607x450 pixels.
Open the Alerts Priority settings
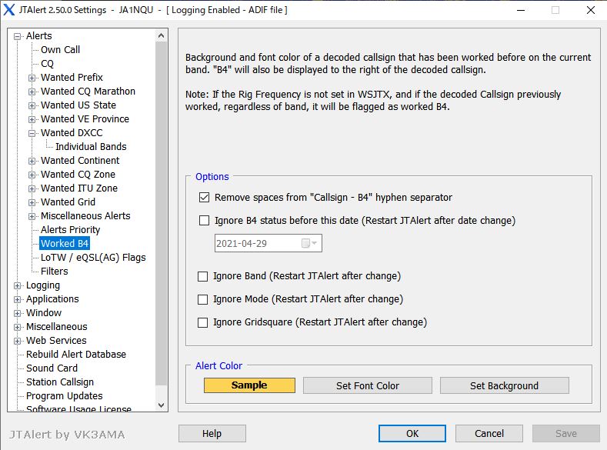[x=70, y=230]
